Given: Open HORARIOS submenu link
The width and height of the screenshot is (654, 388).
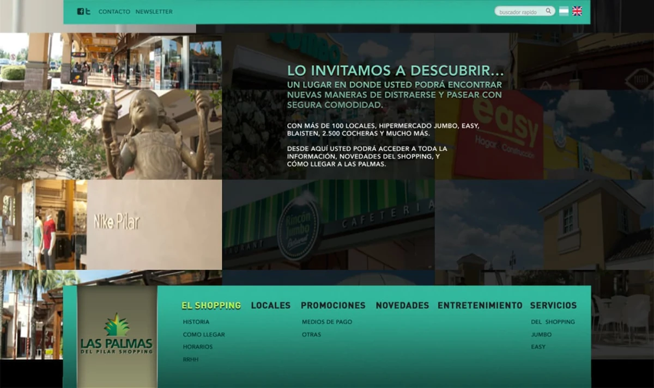Looking at the screenshot, I should click(198, 347).
